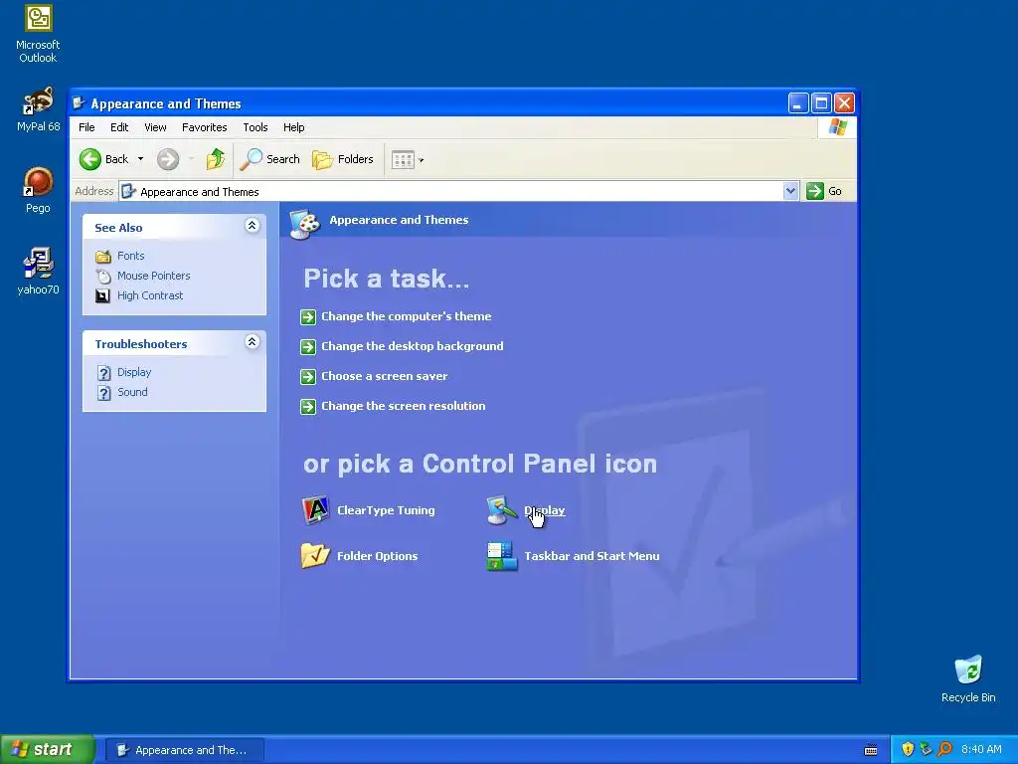Image resolution: width=1018 pixels, height=764 pixels.
Task: Click the magnifier tray icon
Action: click(944, 749)
